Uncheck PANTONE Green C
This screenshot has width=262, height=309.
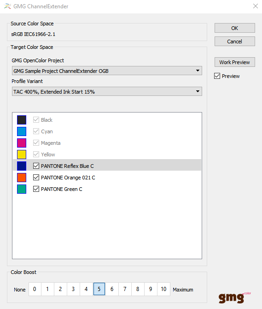pyautogui.click(x=36, y=189)
